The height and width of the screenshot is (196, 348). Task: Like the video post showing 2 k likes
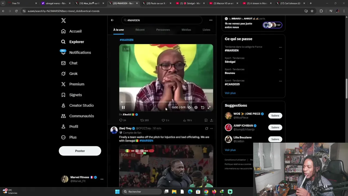pyautogui.click(x=163, y=120)
